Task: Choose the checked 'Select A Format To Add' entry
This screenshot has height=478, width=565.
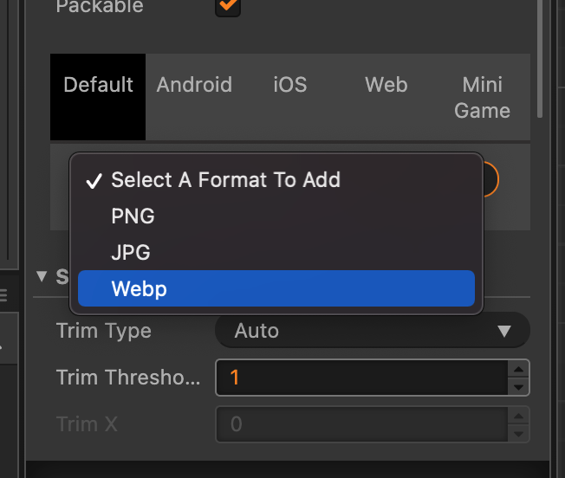Action: (225, 180)
